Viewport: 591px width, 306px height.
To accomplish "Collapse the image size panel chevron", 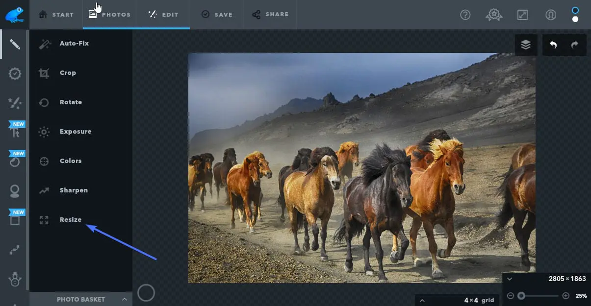I will tap(510, 279).
